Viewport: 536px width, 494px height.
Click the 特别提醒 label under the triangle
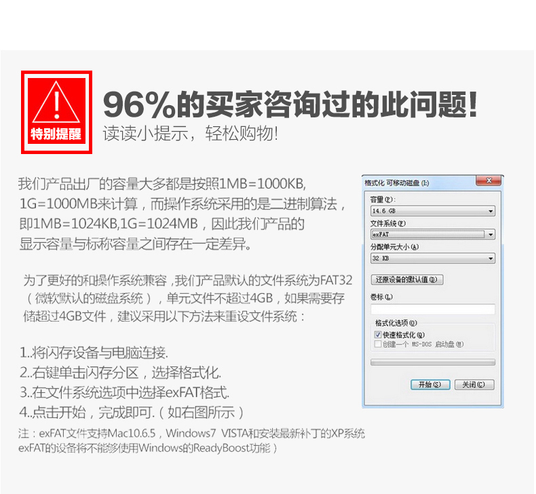coord(56,134)
